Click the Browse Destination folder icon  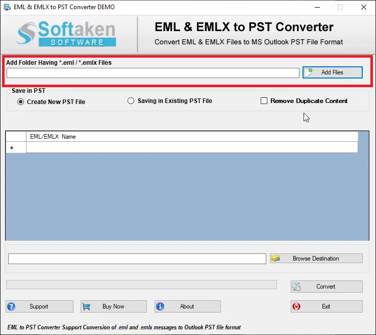275,259
